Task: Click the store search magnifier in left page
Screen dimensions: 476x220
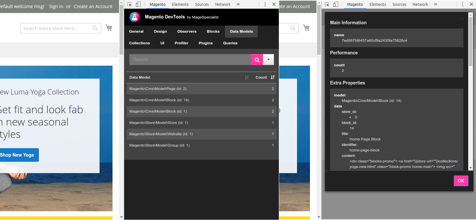Action: tap(95, 28)
